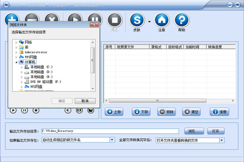This screenshot has height=162, width=244.
Task: Open the 'after all files converted' dropdown
Action: click(x=222, y=140)
